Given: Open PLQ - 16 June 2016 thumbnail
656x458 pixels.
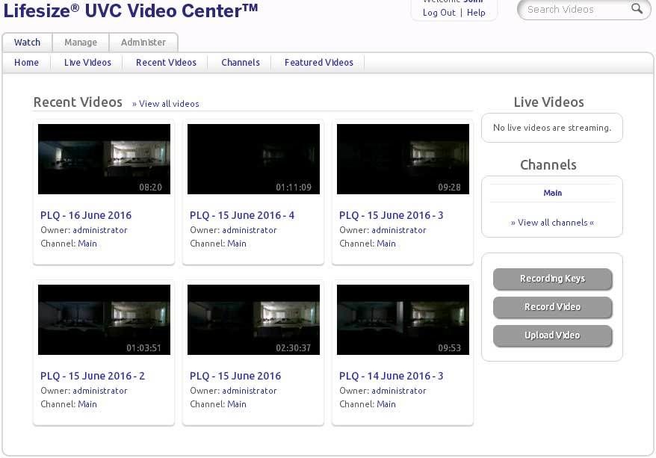Looking at the screenshot, I should tap(104, 159).
